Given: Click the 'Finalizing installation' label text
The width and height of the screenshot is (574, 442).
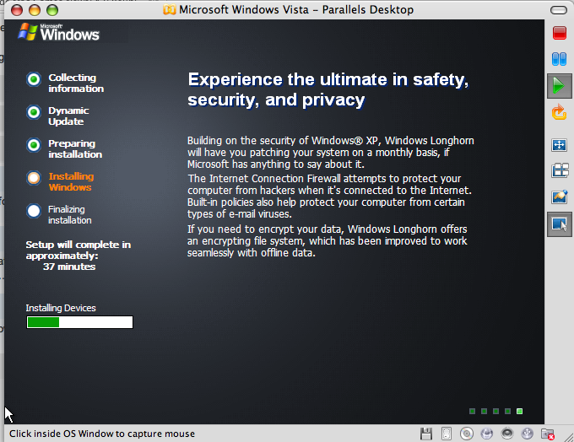Looking at the screenshot, I should [x=70, y=215].
